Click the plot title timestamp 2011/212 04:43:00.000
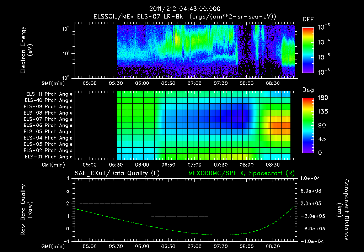Screen dimensions: 364x252 coord(184,9)
